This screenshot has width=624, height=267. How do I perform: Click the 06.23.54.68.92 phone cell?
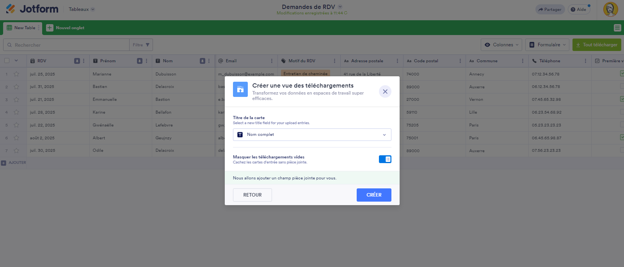[560, 112]
